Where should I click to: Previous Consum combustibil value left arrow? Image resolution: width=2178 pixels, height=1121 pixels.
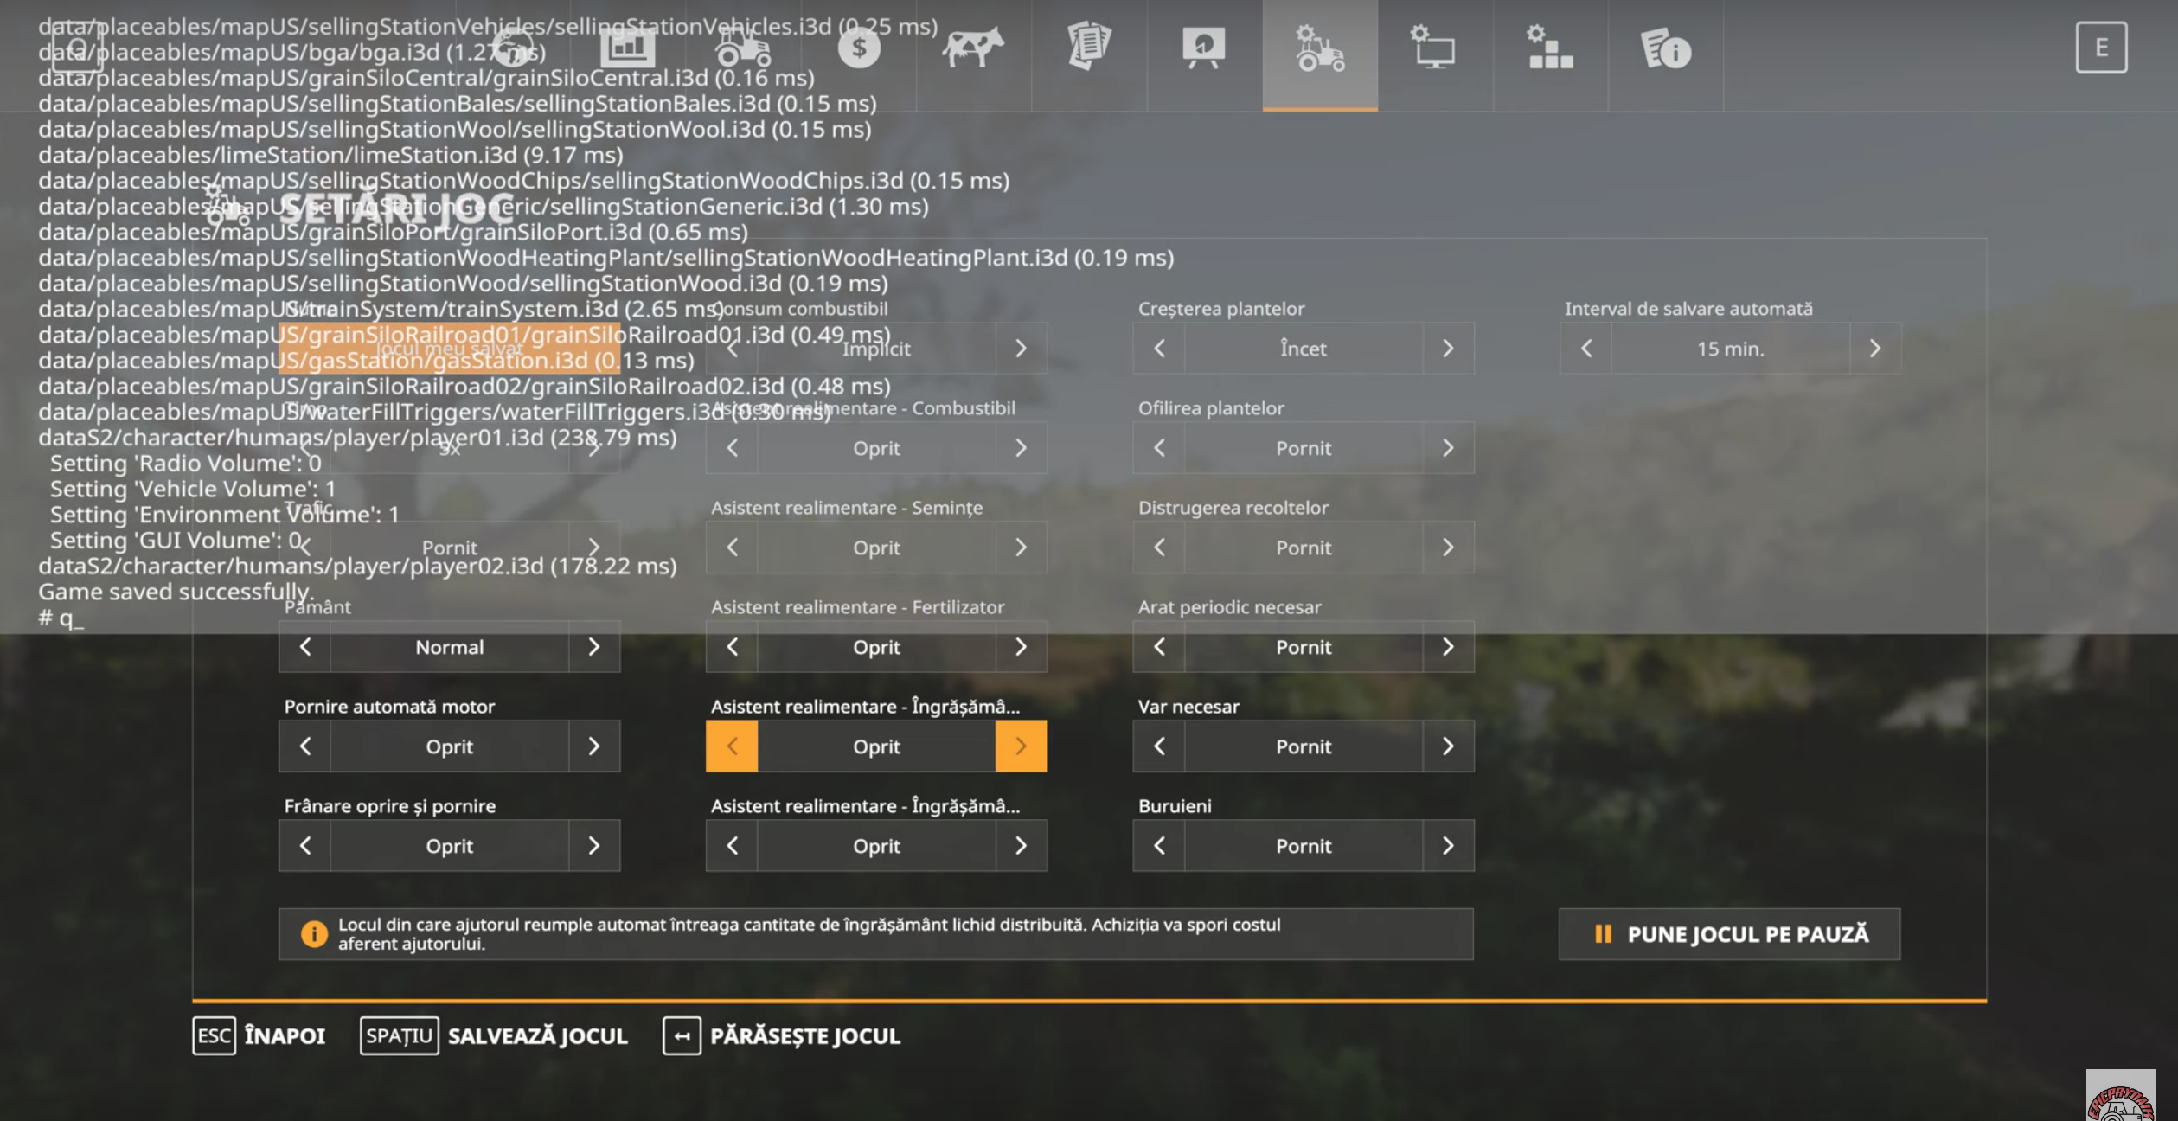(x=732, y=348)
